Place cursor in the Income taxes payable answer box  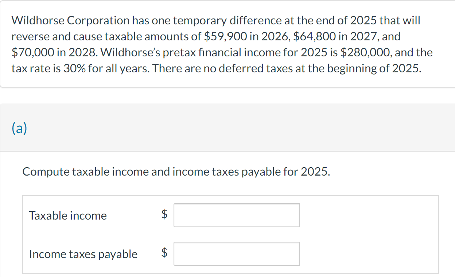coord(236,254)
